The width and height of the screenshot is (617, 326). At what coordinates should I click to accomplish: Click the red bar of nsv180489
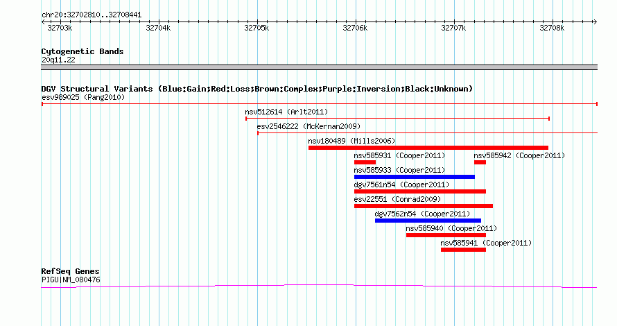coord(428,148)
